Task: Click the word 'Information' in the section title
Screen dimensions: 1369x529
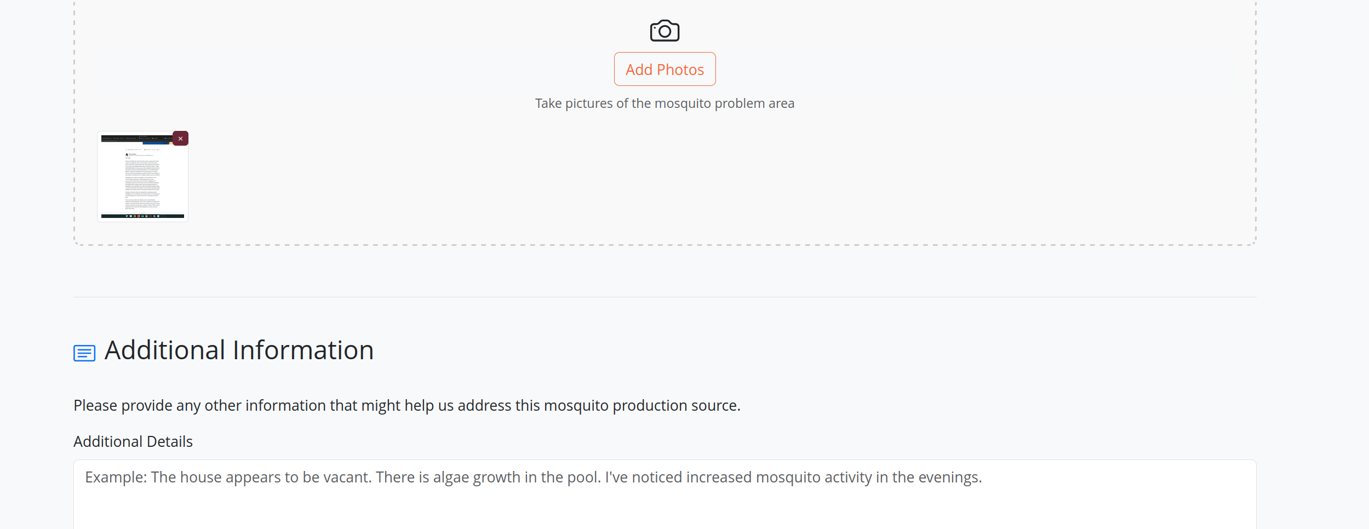Action: pyautogui.click(x=303, y=350)
